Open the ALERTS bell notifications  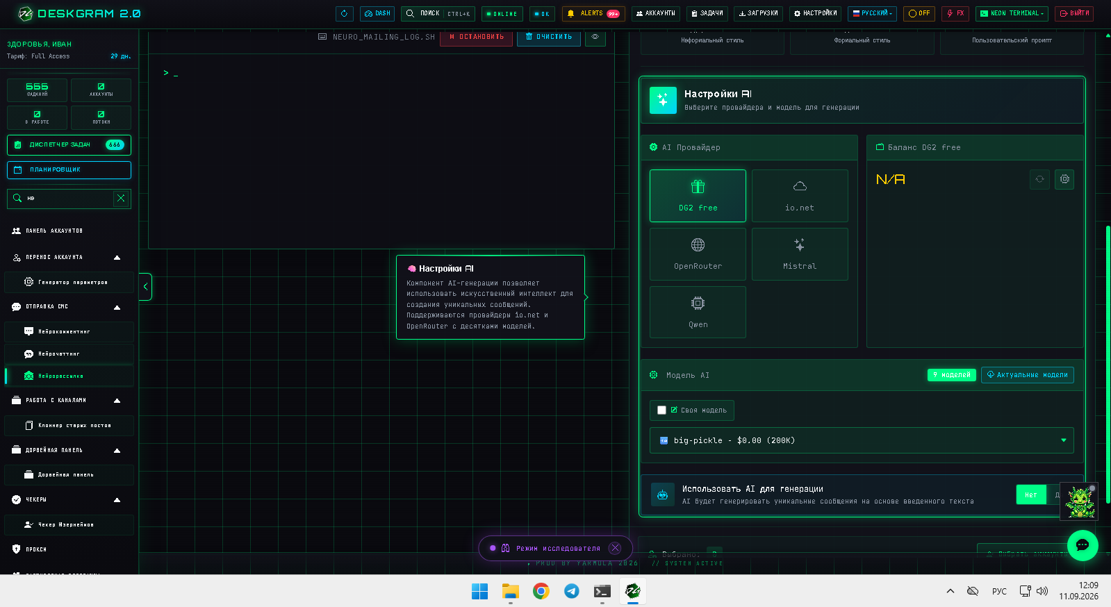coord(593,13)
